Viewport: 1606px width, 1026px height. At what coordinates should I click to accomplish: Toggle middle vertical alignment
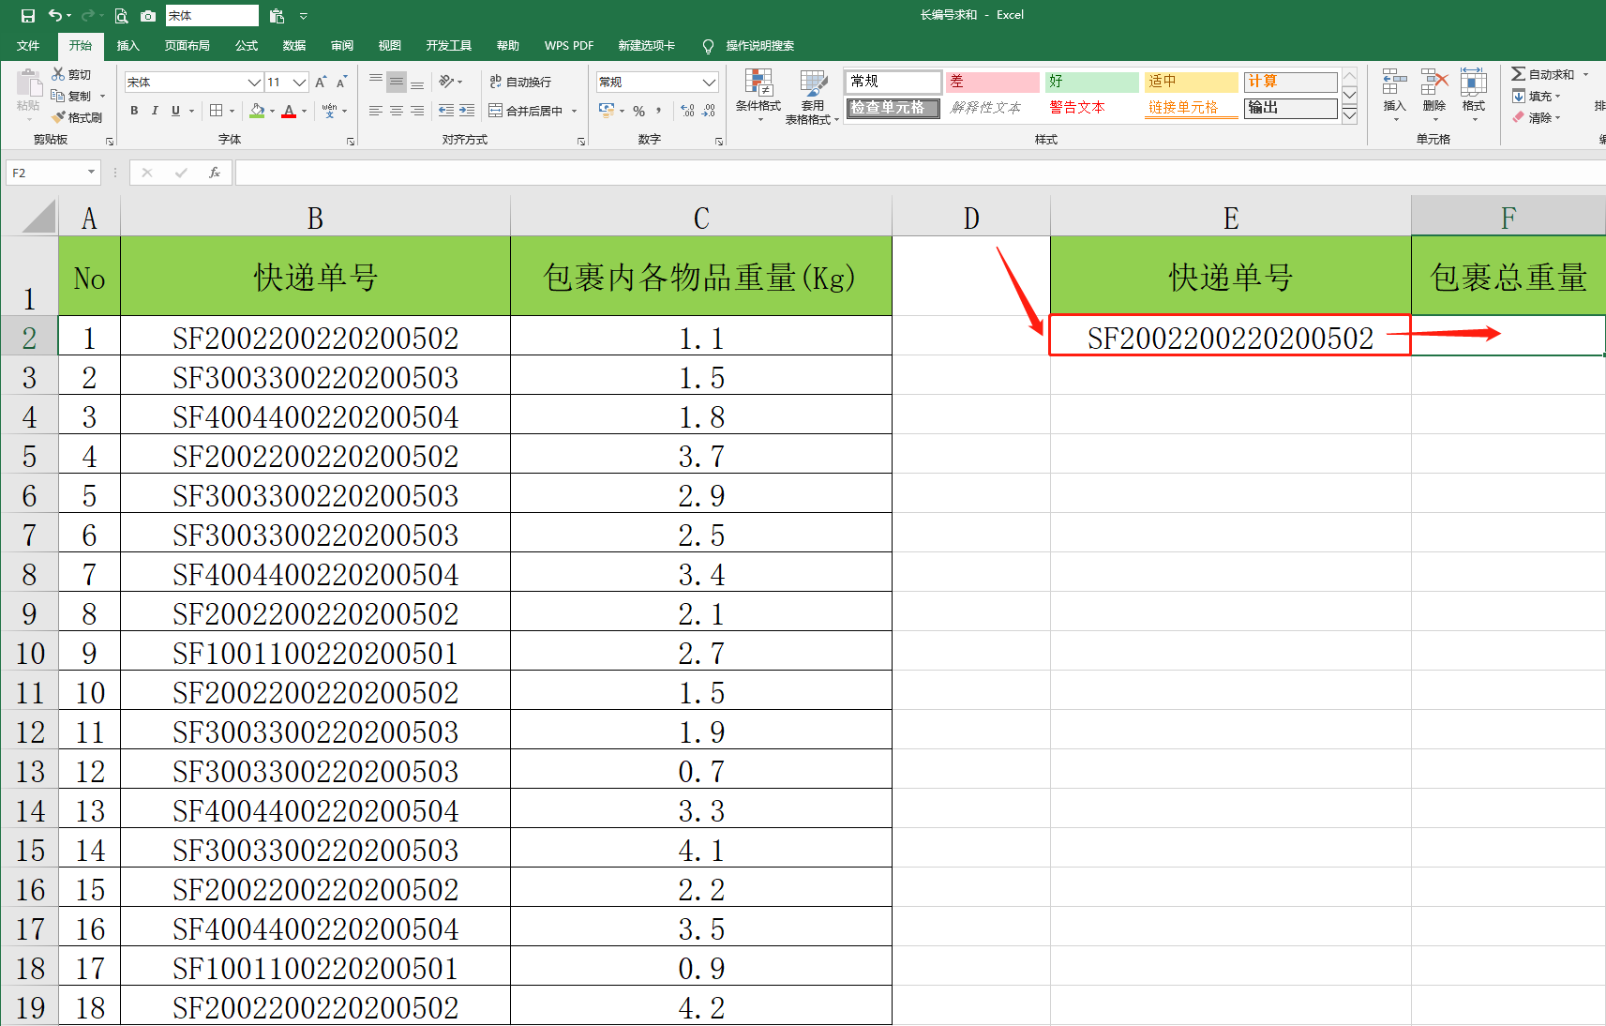click(x=397, y=83)
